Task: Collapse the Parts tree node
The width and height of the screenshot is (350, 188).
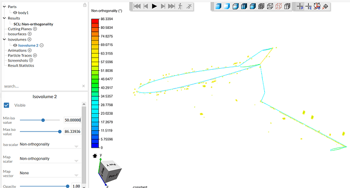Action: 4,7
